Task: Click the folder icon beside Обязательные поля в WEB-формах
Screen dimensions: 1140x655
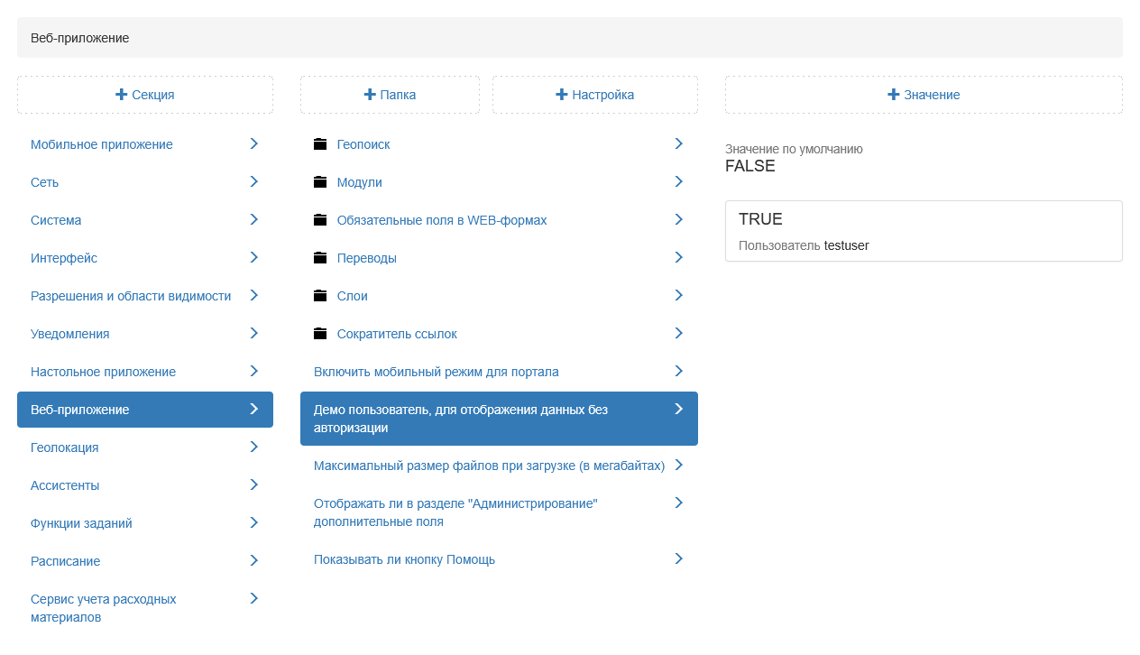Action: [x=320, y=220]
